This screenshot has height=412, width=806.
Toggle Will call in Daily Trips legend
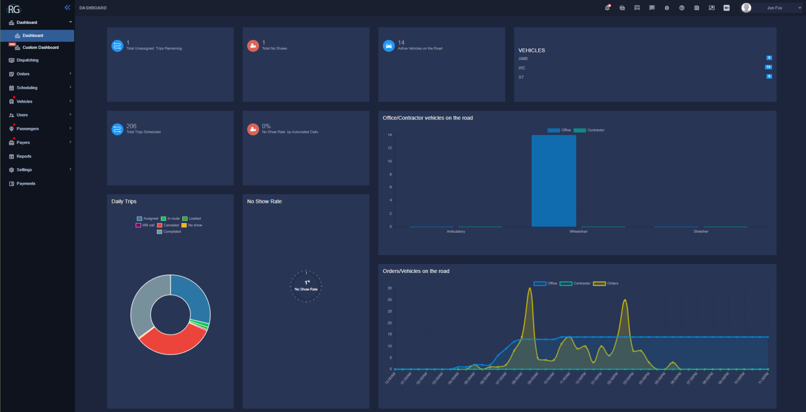coord(145,225)
